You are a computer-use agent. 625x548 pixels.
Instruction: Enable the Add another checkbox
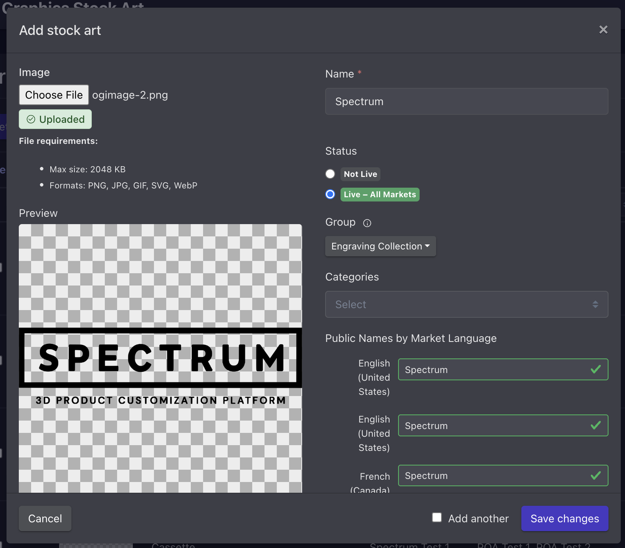pyautogui.click(x=437, y=517)
